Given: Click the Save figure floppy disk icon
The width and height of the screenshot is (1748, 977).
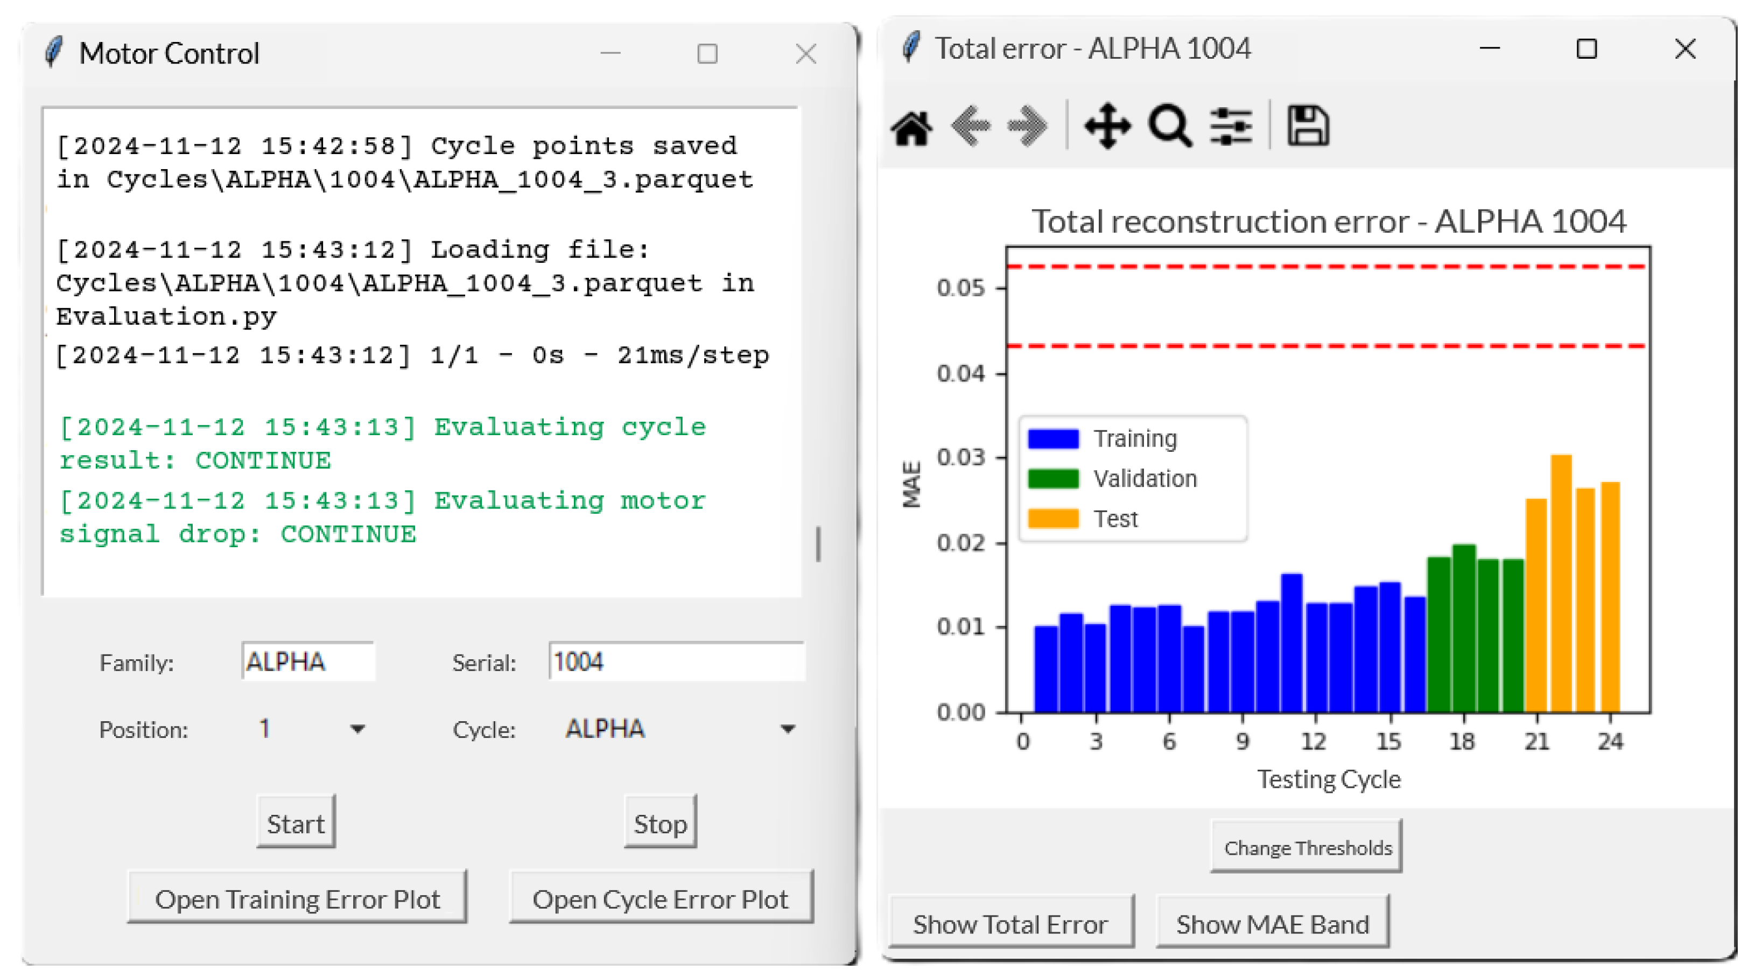Looking at the screenshot, I should pos(1308,126).
